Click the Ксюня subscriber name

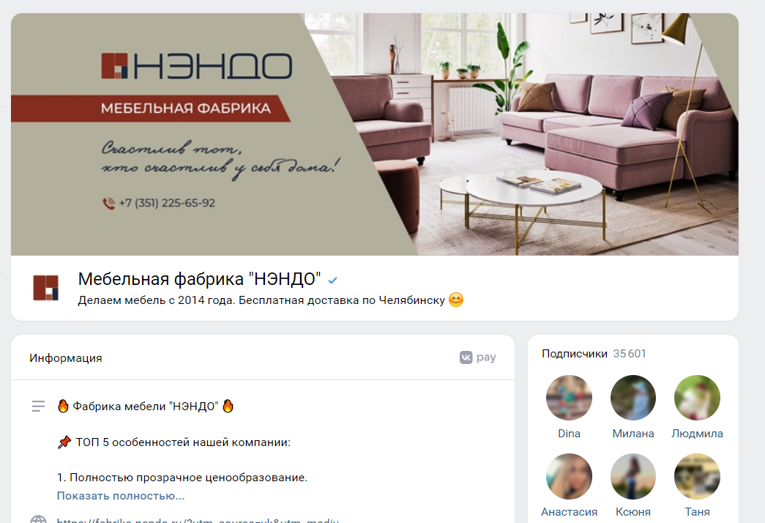point(632,512)
